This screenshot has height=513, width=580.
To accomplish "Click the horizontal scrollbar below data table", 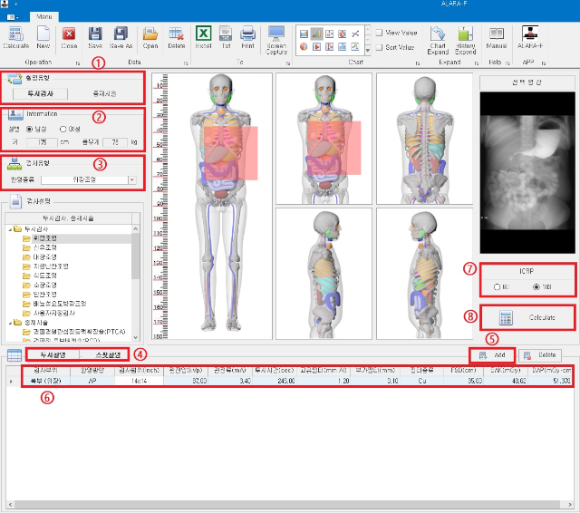I will click(x=290, y=504).
